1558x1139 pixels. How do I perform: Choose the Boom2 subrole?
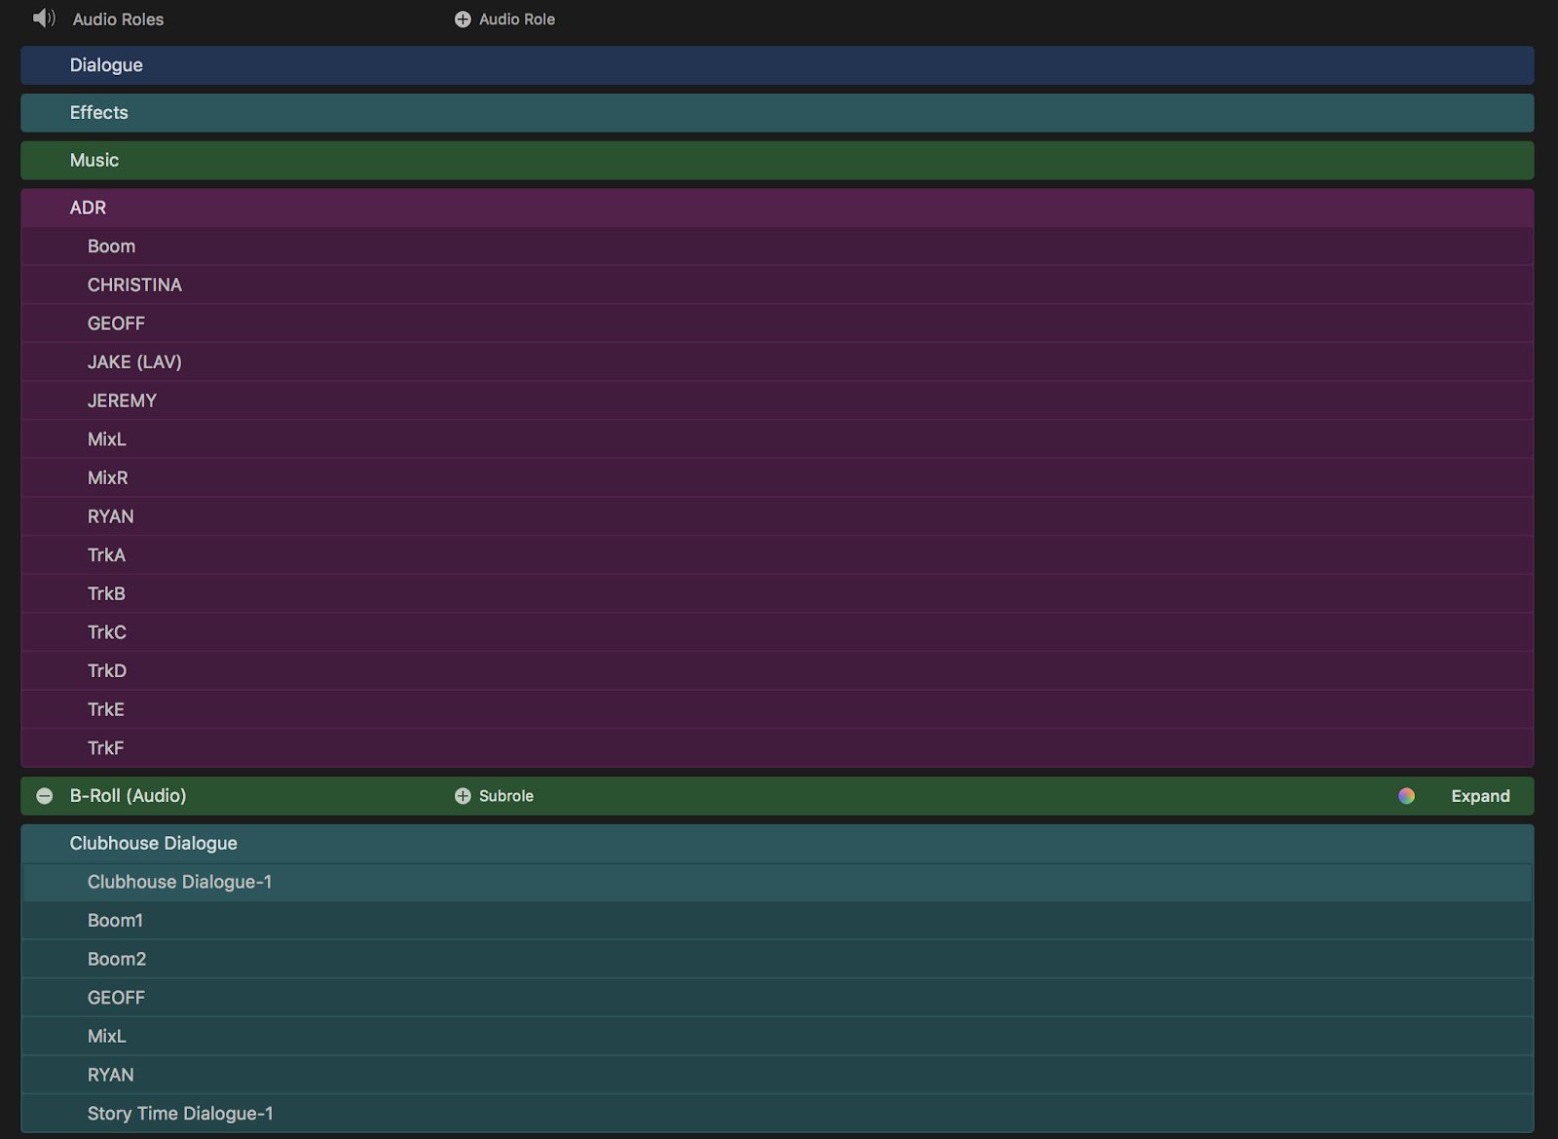[x=777, y=959]
